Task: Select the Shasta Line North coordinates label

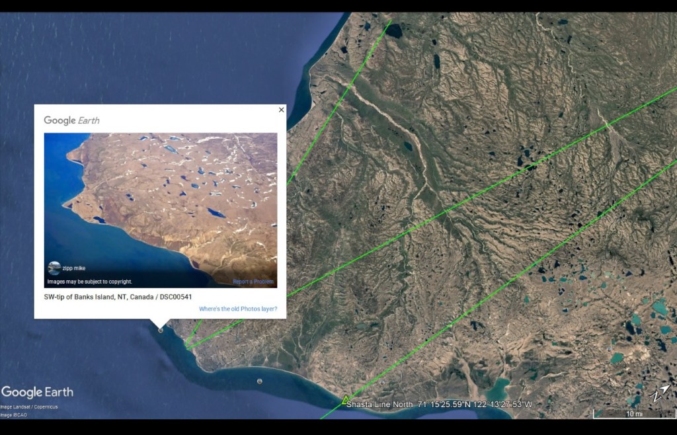Action: click(x=439, y=404)
